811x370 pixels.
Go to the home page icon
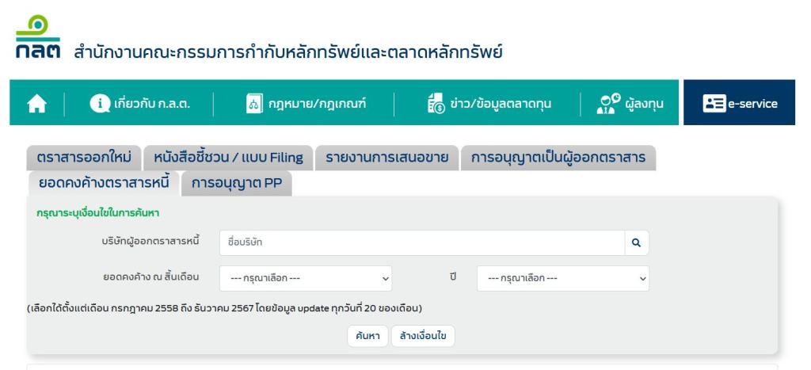[x=37, y=103]
